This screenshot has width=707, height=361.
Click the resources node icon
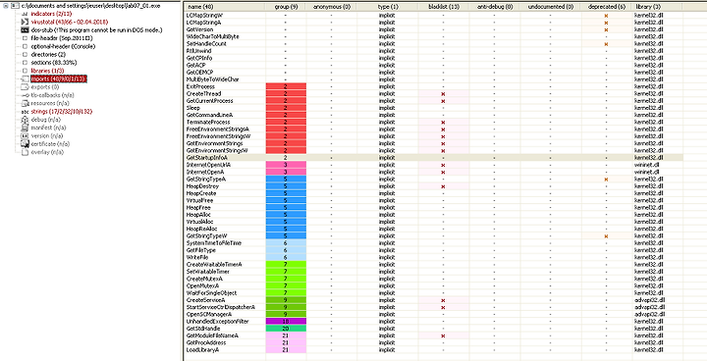coord(26,103)
